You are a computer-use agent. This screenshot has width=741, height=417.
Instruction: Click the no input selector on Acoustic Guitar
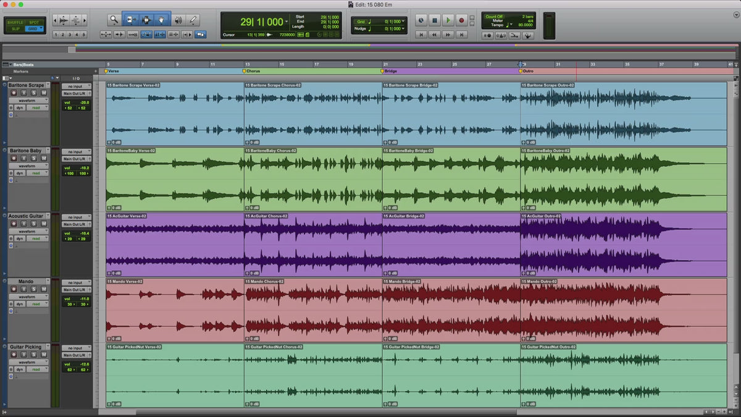coord(76,217)
